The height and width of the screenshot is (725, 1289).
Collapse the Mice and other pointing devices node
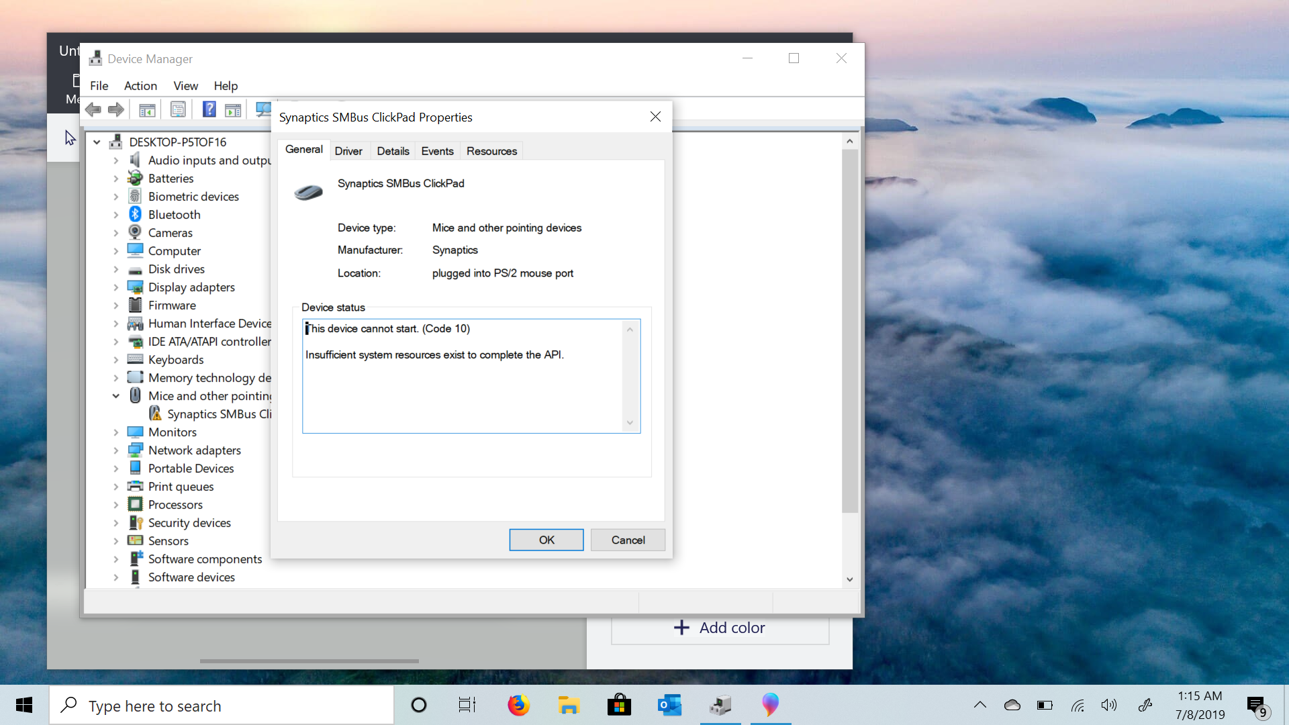pos(115,396)
